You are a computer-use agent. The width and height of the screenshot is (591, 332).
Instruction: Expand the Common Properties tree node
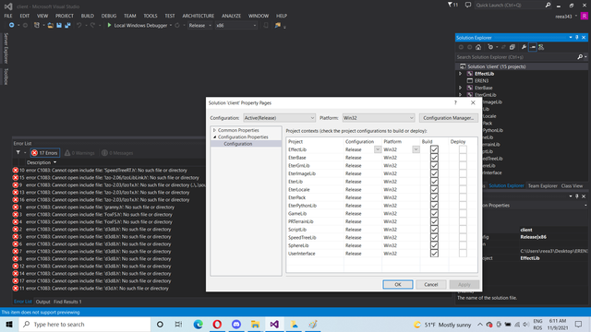214,130
